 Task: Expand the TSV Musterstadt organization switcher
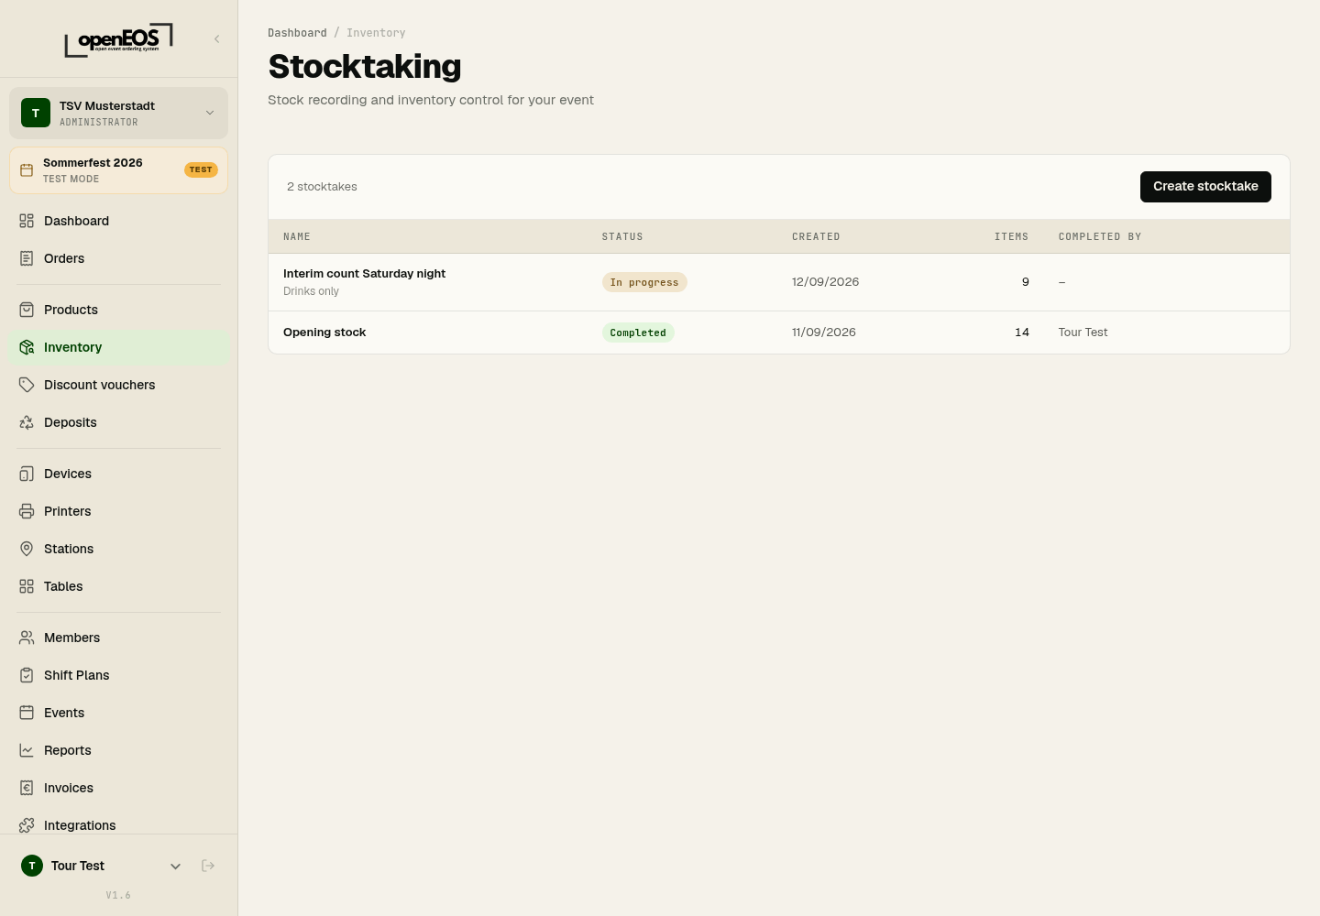(118, 113)
